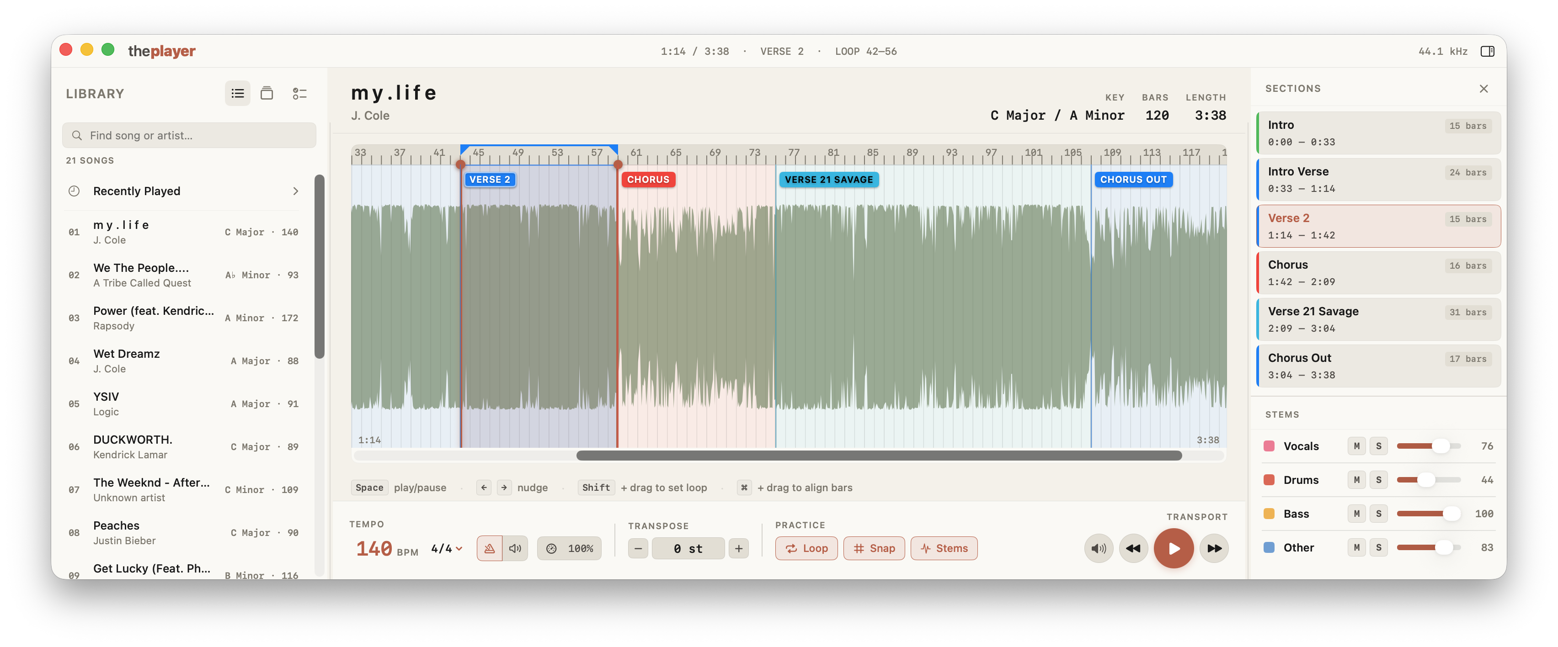Toggle Stems practice mode
This screenshot has height=647, width=1558.
click(x=944, y=548)
